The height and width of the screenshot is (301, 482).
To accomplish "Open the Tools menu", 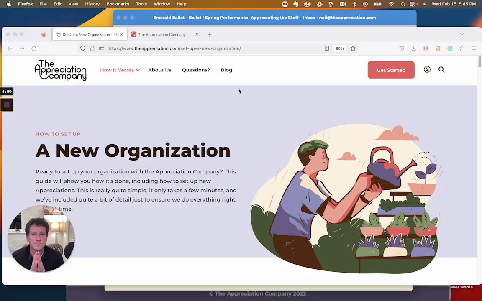I will pos(141,4).
